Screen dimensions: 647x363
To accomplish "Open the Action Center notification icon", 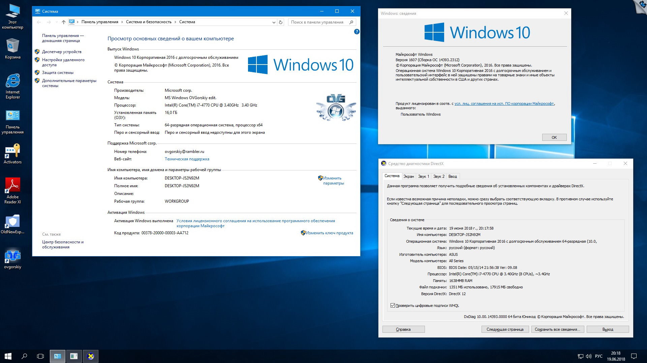I will [634, 356].
